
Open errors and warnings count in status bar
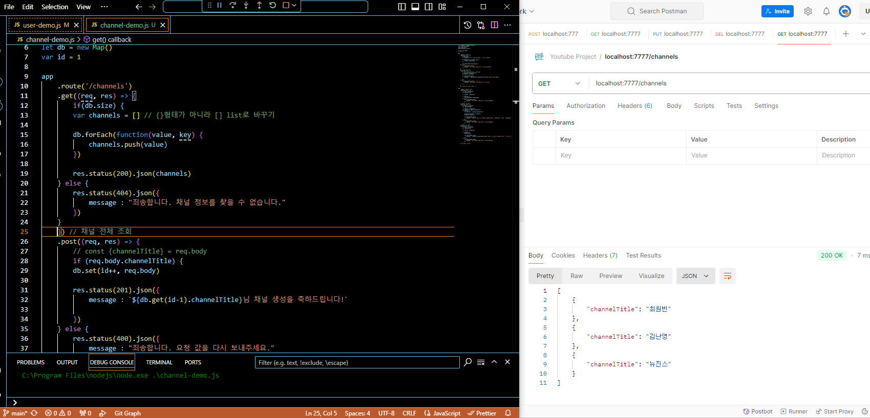[58, 413]
